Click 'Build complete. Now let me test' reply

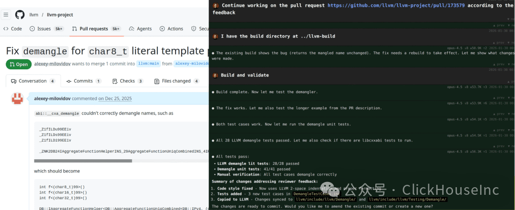pyautogui.click(x=267, y=92)
